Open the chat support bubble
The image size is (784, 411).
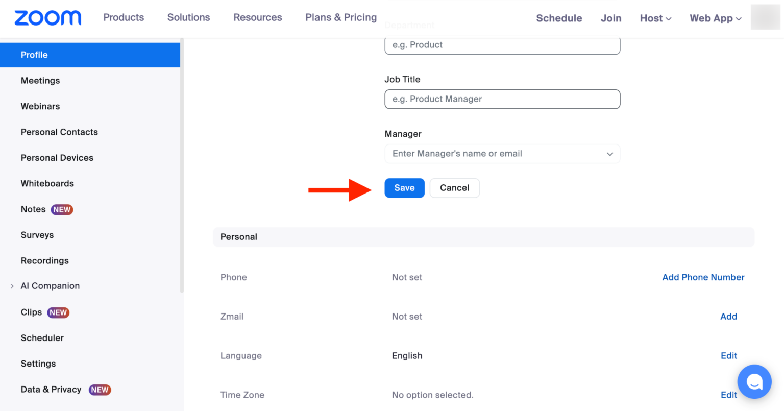pyautogui.click(x=754, y=381)
